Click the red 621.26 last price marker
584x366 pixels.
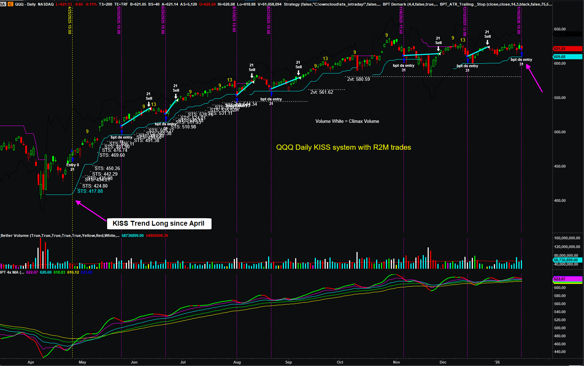pos(567,49)
